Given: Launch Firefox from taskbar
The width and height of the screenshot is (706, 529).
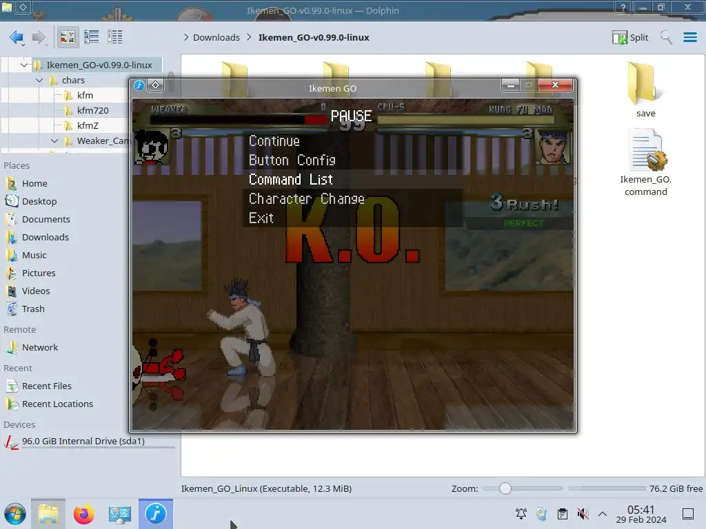Looking at the screenshot, I should pos(83,514).
